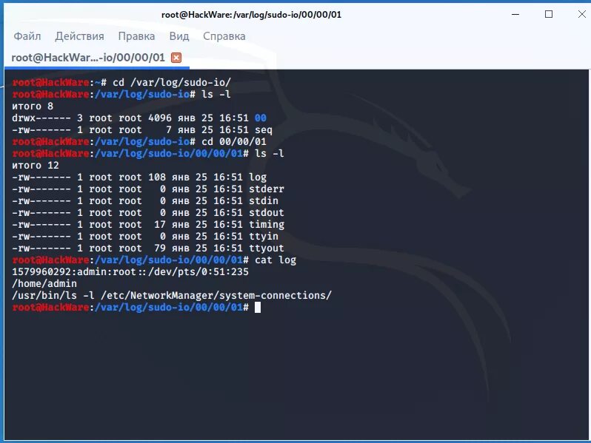Image resolution: width=591 pixels, height=443 pixels.
Task: Click the stdin file name
Action: 264,201
